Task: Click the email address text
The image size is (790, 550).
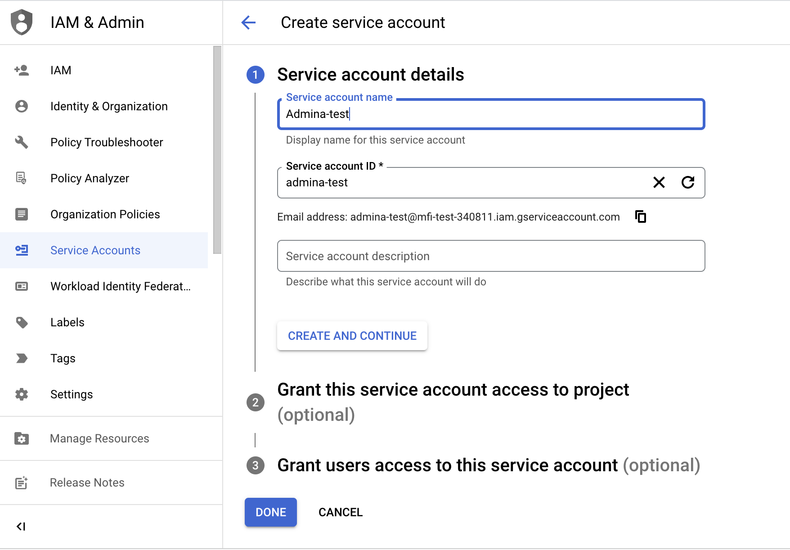Action: pyautogui.click(x=449, y=217)
